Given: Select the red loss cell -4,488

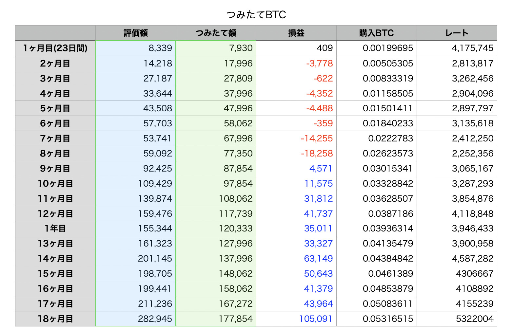Looking at the screenshot, I should tap(296, 108).
